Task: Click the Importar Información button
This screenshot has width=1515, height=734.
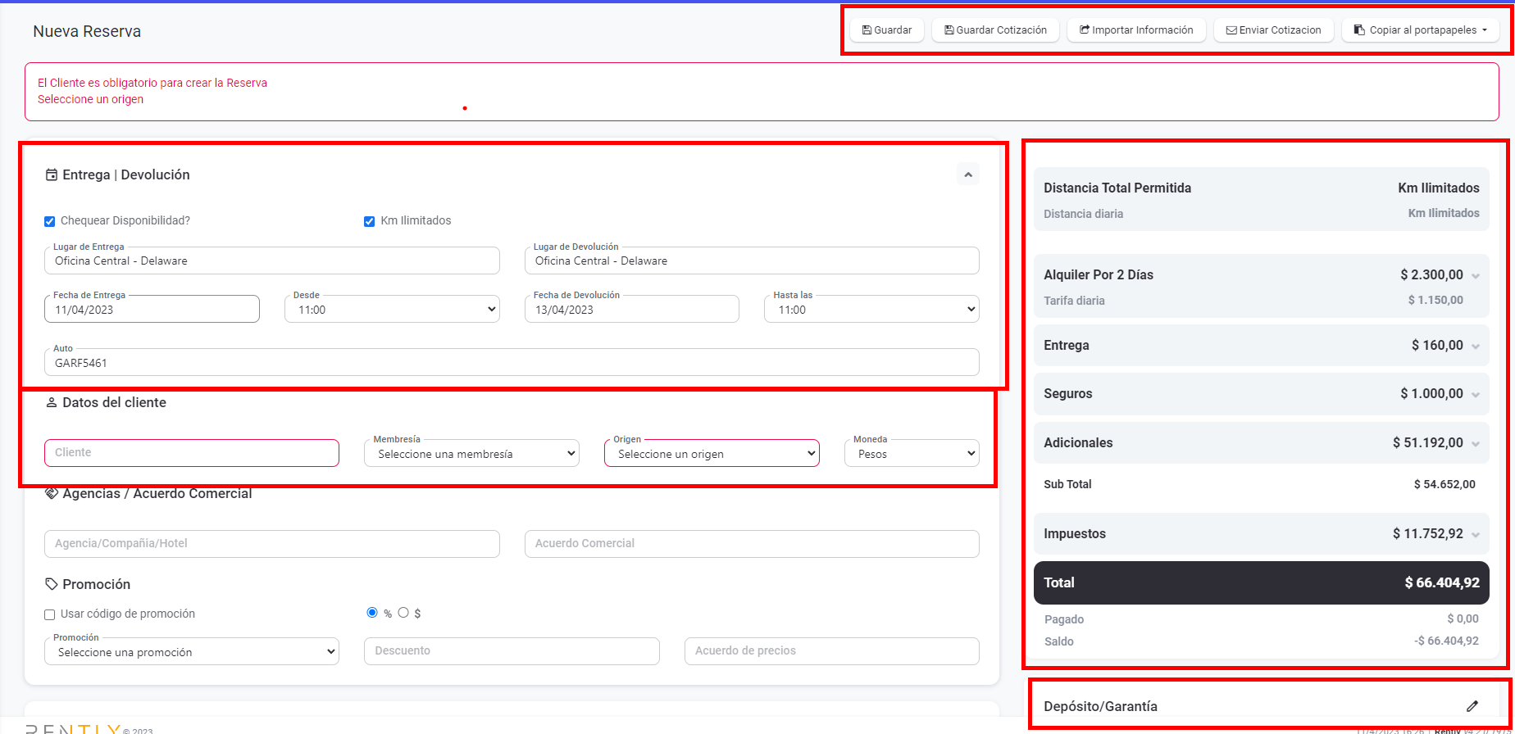Action: (x=1136, y=30)
